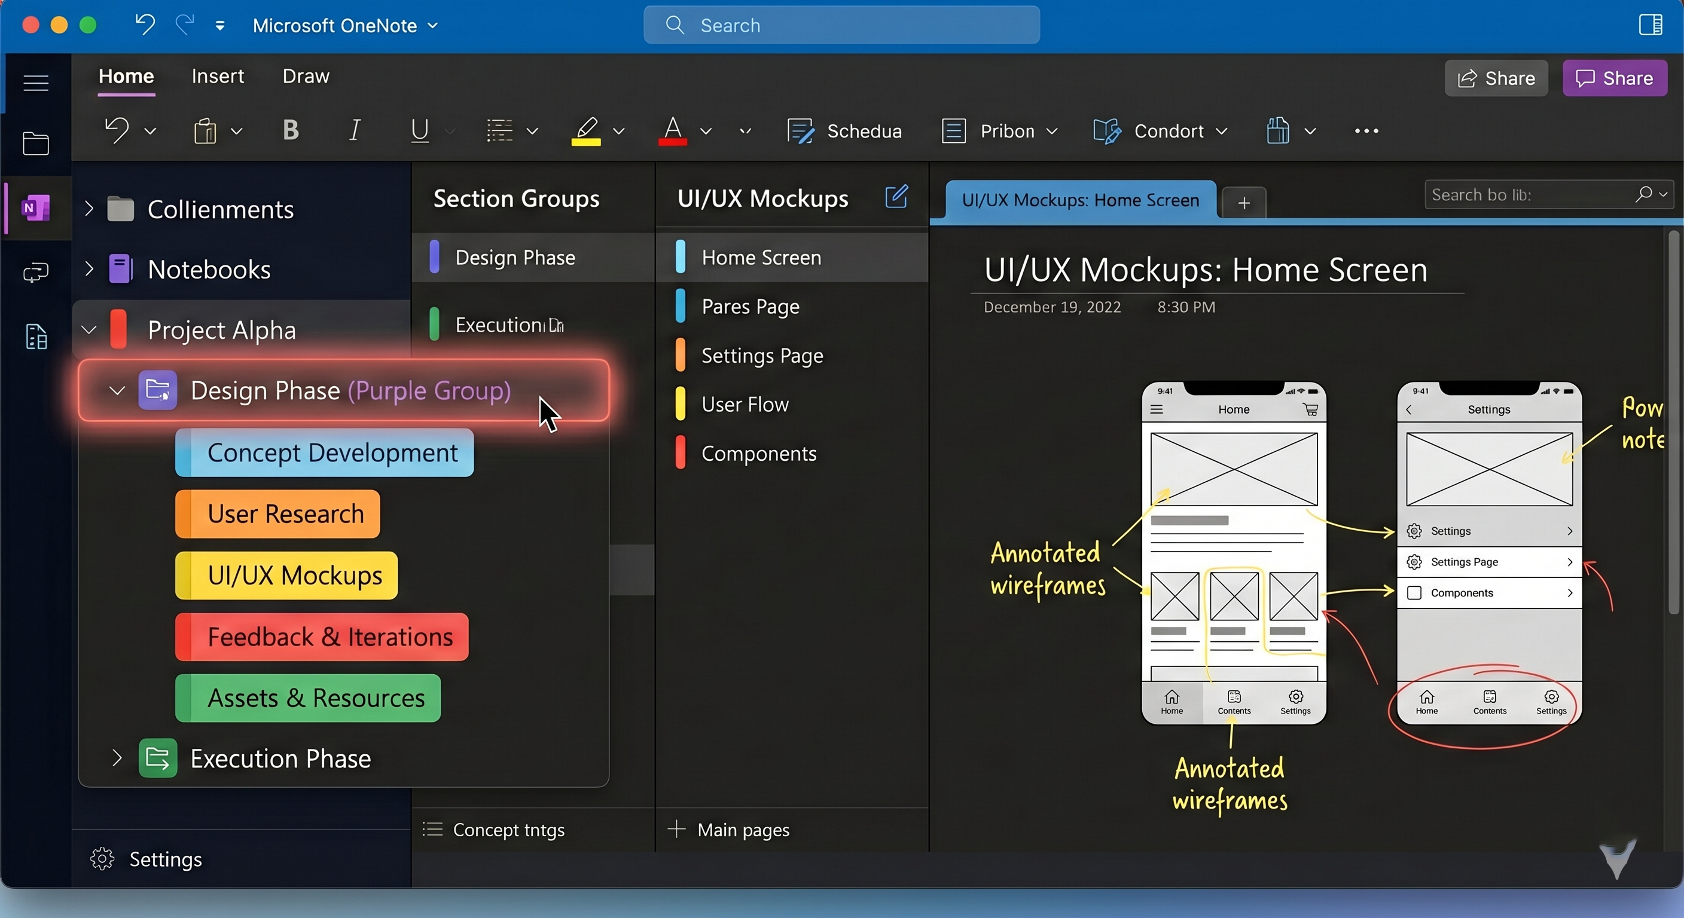This screenshot has height=918, width=1684.
Task: Open the Feedback & Iterations section
Action: click(x=322, y=637)
